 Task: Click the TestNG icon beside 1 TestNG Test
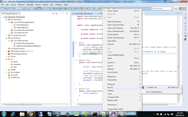(x=143, y=87)
